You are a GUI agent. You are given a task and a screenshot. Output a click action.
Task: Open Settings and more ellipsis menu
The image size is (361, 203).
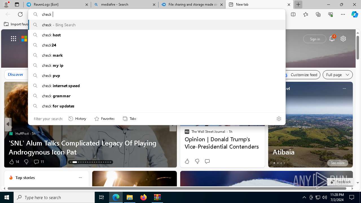tap(343, 14)
